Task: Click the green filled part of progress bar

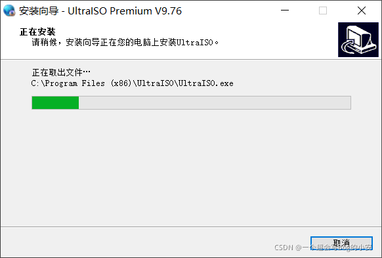Action: coord(55,102)
